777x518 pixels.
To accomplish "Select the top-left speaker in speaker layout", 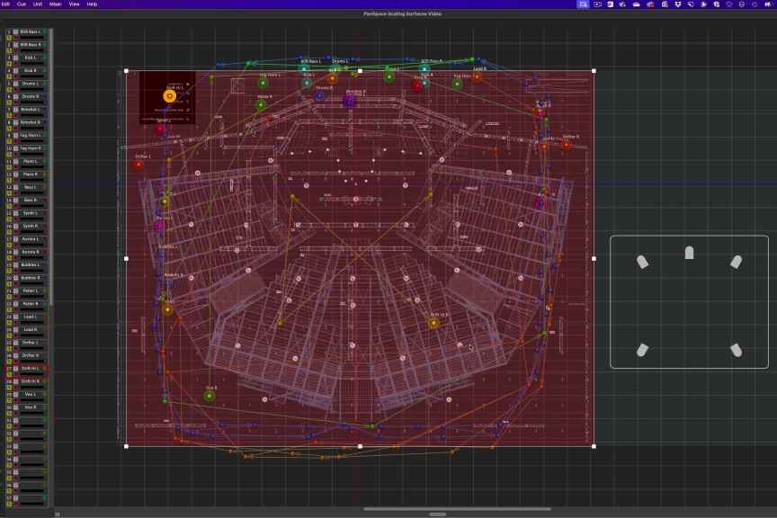I will [642, 261].
